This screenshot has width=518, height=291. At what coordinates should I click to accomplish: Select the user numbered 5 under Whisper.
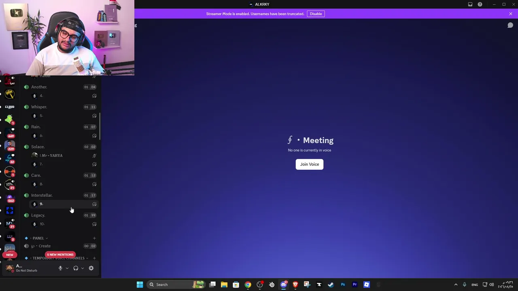[x=64, y=116]
